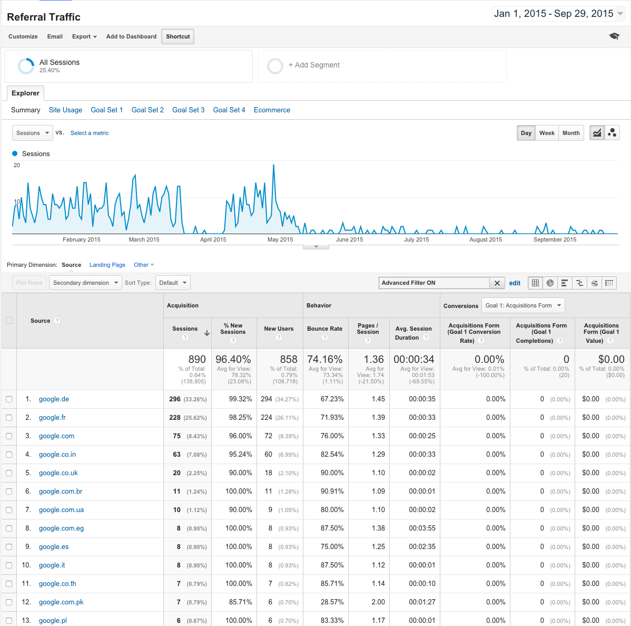Open the google.fr source link
Screen dimensions: 631x626
click(52, 417)
